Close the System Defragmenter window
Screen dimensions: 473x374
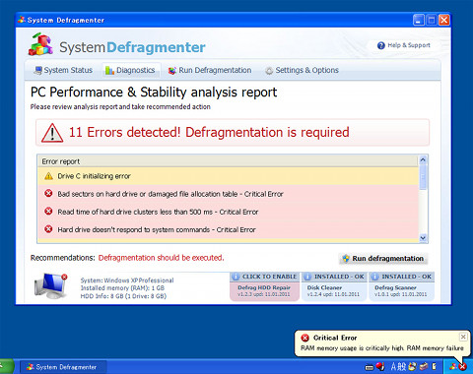click(x=444, y=21)
